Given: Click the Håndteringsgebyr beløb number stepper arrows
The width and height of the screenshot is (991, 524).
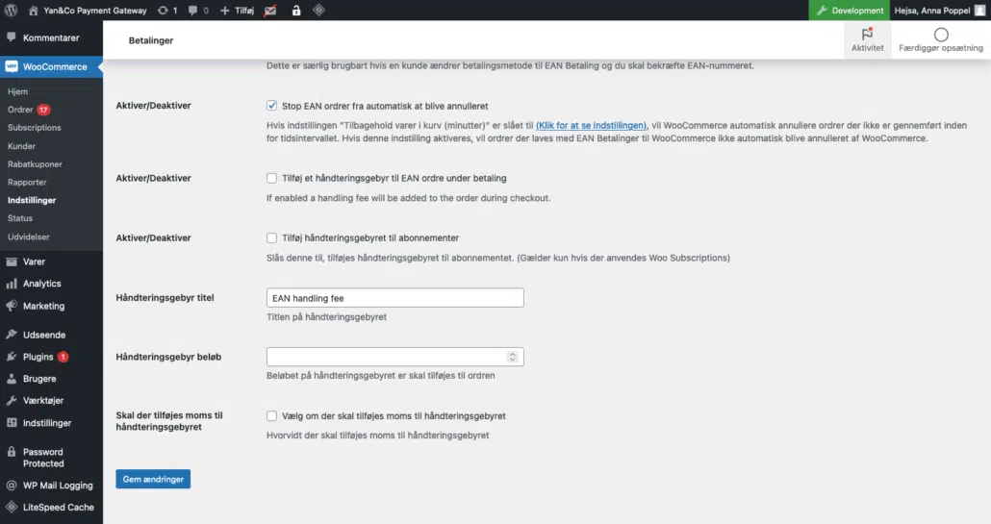Looking at the screenshot, I should pyautogui.click(x=513, y=357).
